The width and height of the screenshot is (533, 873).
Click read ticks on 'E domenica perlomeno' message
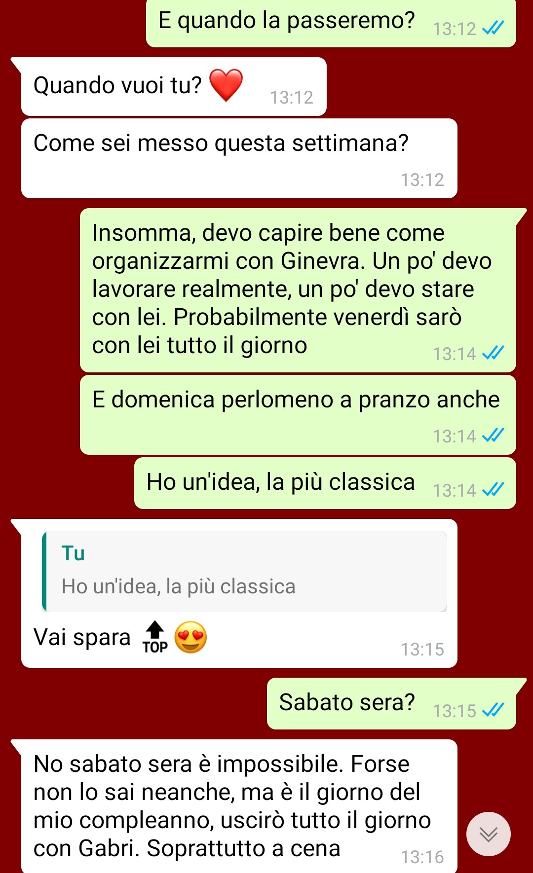coord(493,435)
